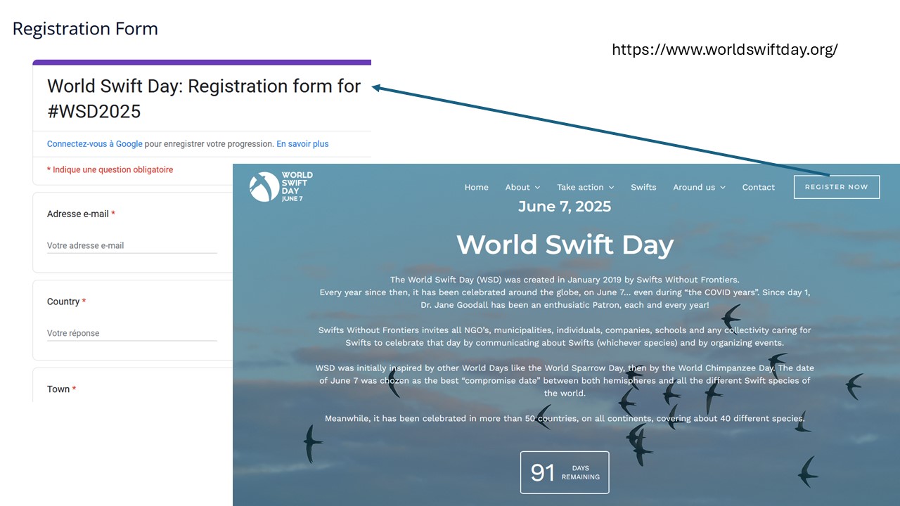Click the June 7, 2025 date text

(x=565, y=207)
